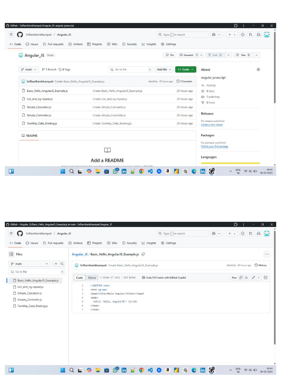Click the Raw button
The height and width of the screenshot is (375, 281).
tap(234, 278)
